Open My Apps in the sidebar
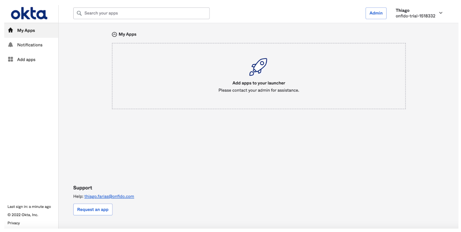461x232 pixels. pos(31,30)
